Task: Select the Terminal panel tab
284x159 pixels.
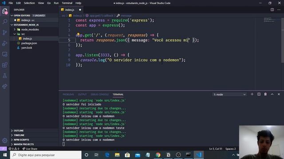Action: pos(118,95)
